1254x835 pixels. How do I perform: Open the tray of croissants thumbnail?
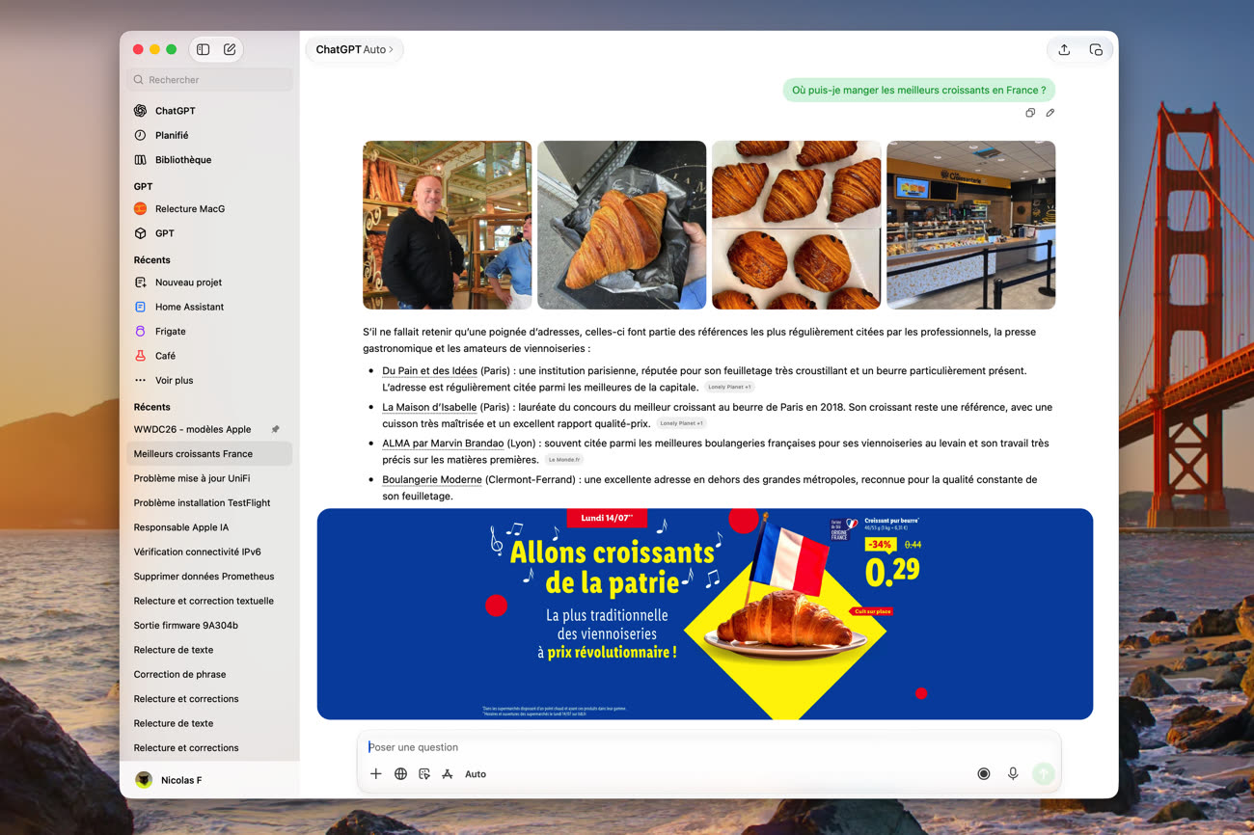[796, 225]
